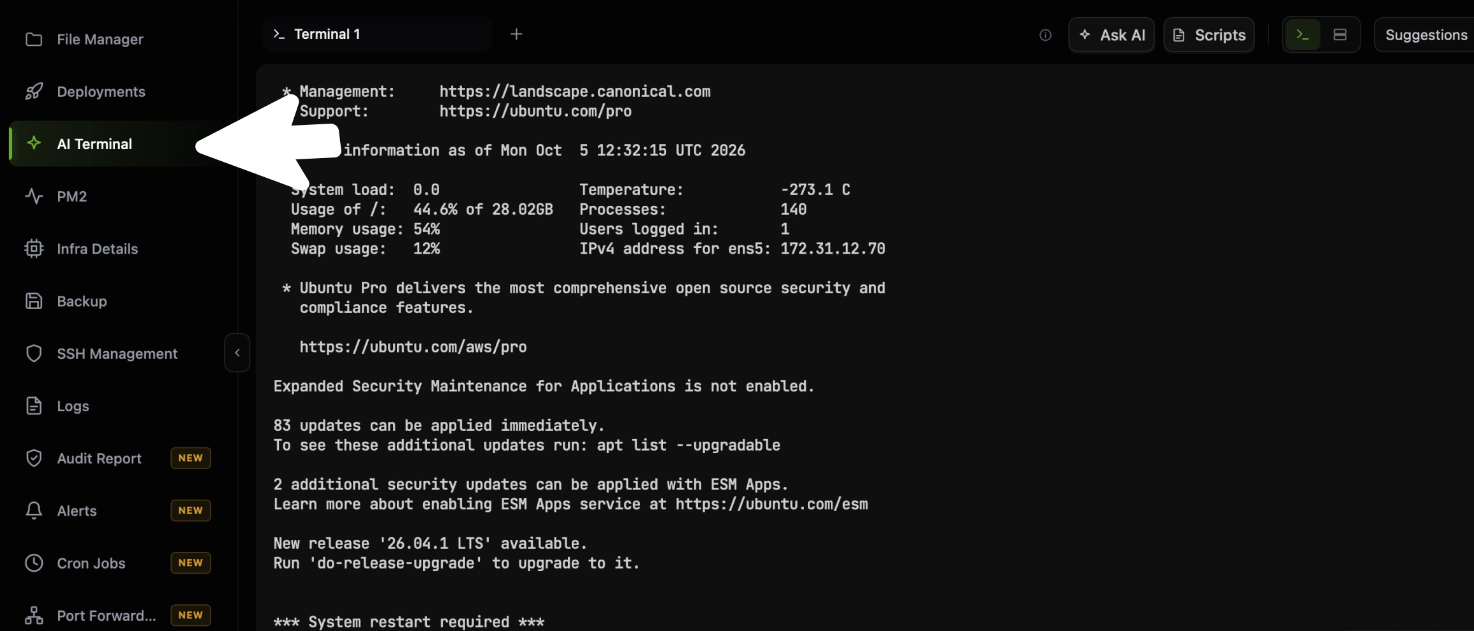This screenshot has height=631, width=1474.
Task: Click the Deployments rocket icon
Action: (34, 92)
